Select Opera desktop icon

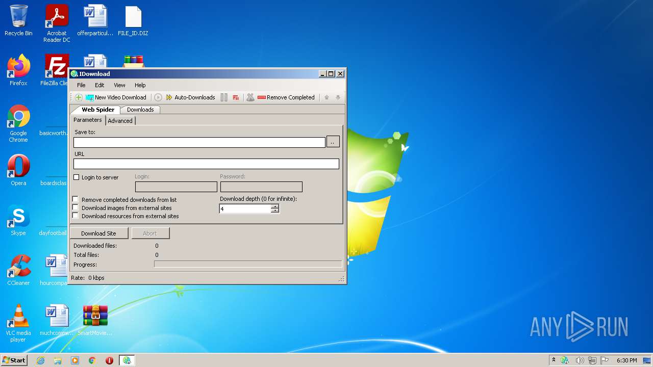point(18,170)
